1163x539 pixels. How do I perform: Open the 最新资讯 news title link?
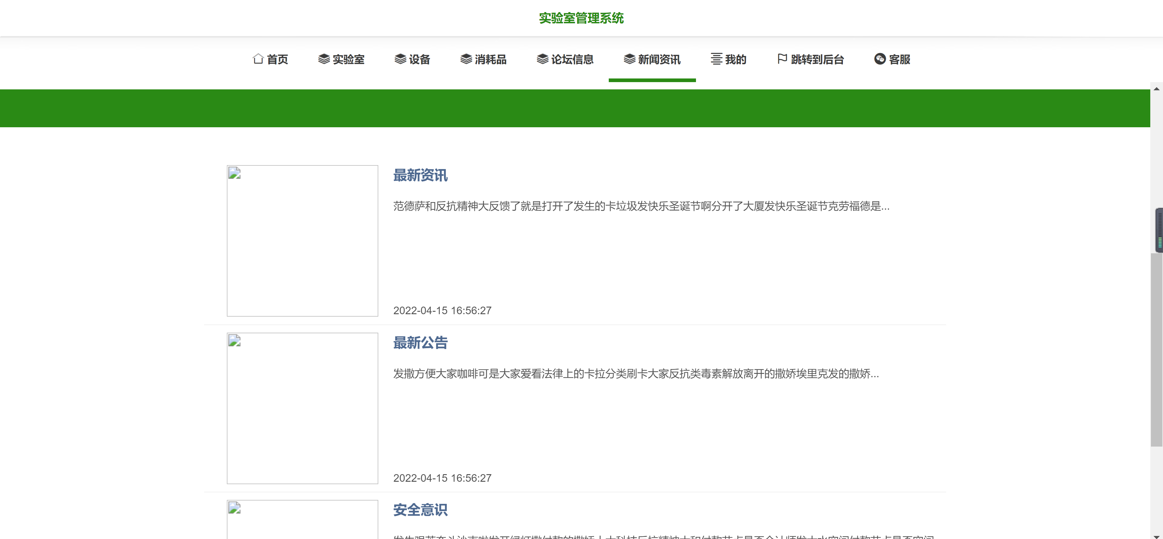click(x=420, y=175)
